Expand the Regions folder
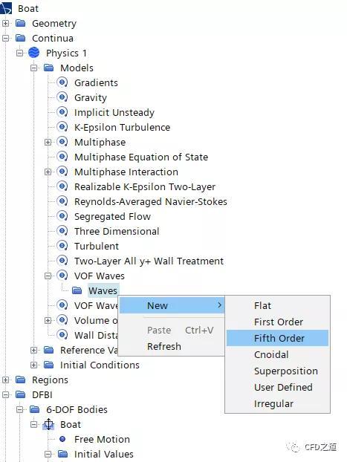This screenshot has width=347, height=462. pyautogui.click(x=5, y=380)
